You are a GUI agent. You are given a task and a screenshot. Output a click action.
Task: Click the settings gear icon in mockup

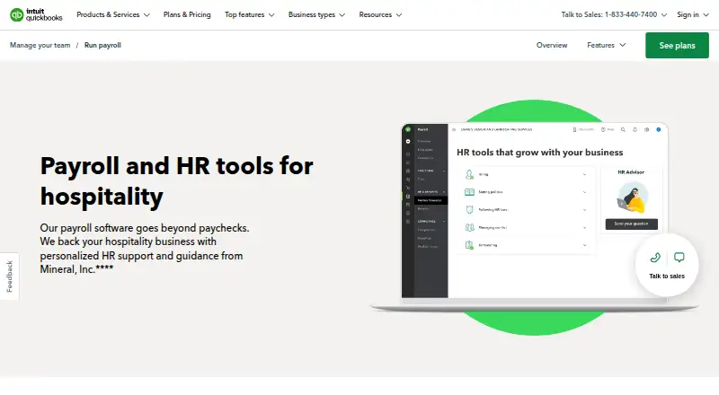click(646, 129)
